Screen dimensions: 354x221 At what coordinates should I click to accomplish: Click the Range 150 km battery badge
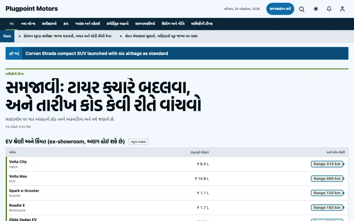[x=327, y=208]
